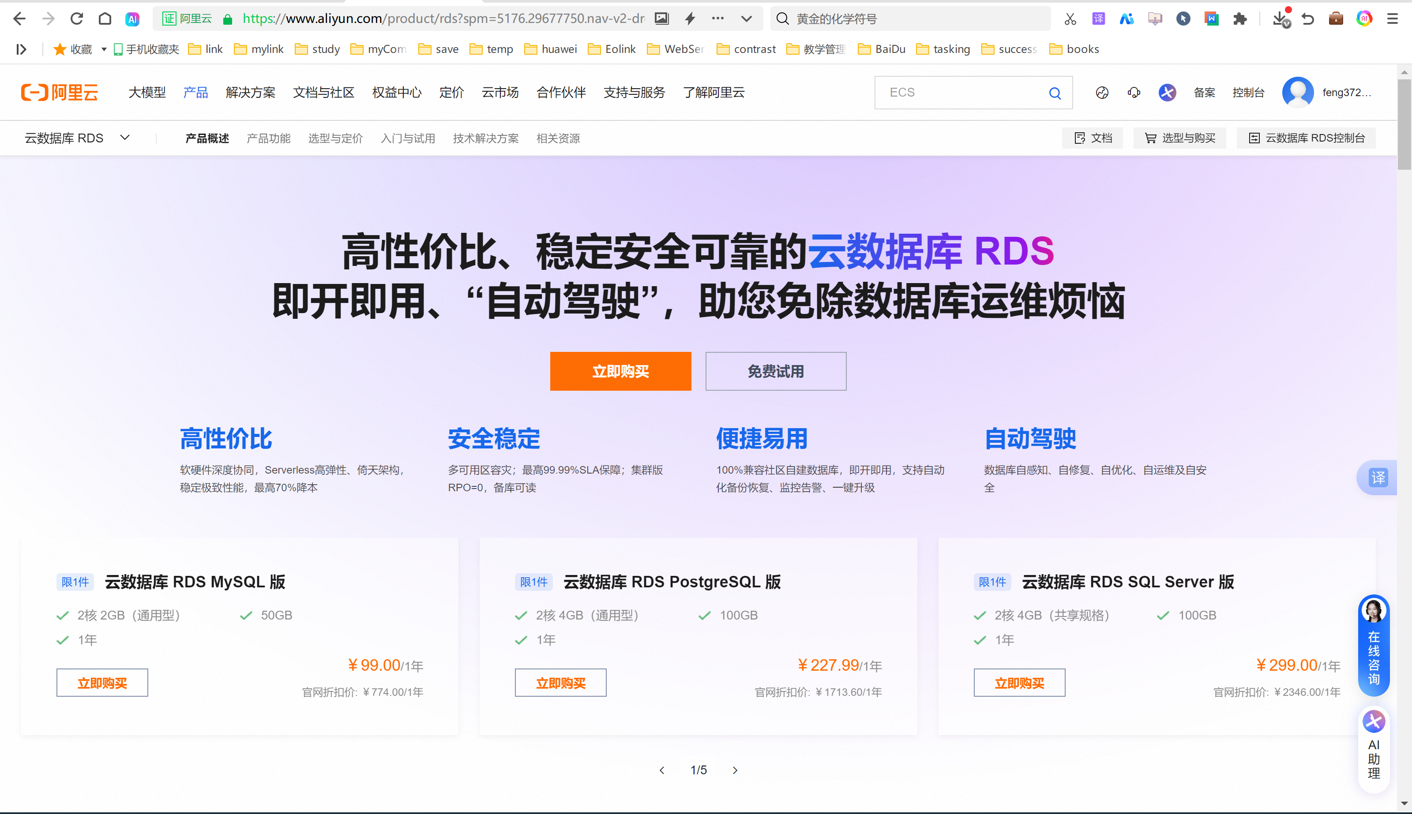The height and width of the screenshot is (814, 1412).
Task: Open the 云数据库 RDS控制台 button
Action: click(x=1306, y=138)
